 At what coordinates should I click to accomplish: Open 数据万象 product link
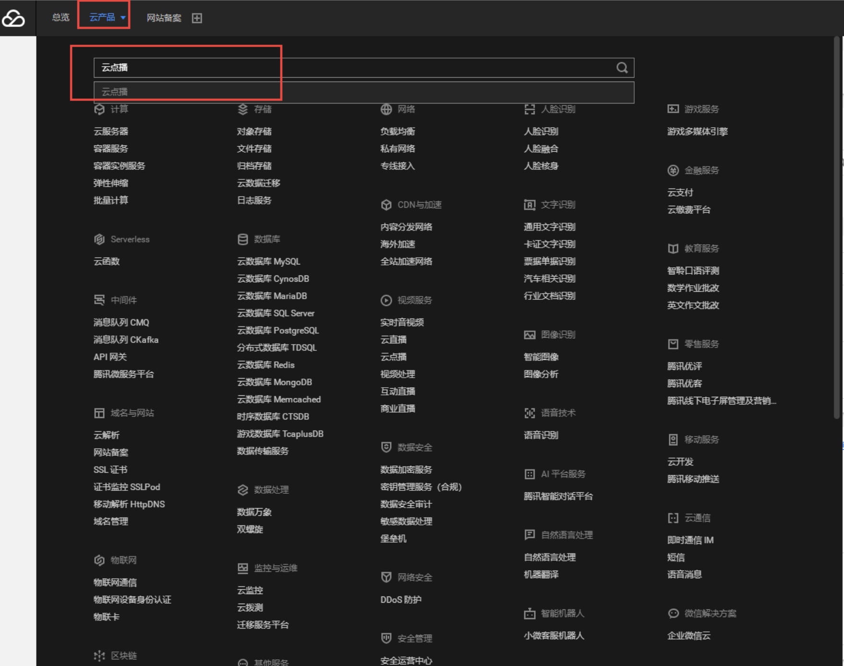click(x=254, y=512)
